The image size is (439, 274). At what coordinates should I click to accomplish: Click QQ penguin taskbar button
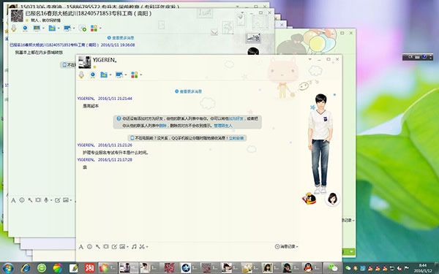point(312,268)
